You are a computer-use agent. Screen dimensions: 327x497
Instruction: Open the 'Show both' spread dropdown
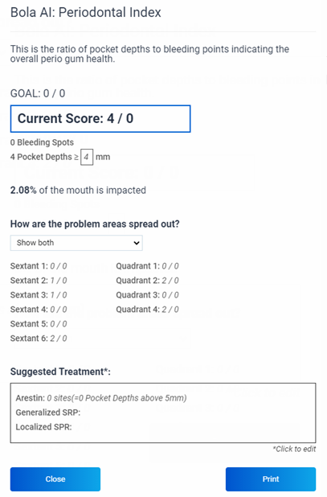[76, 243]
